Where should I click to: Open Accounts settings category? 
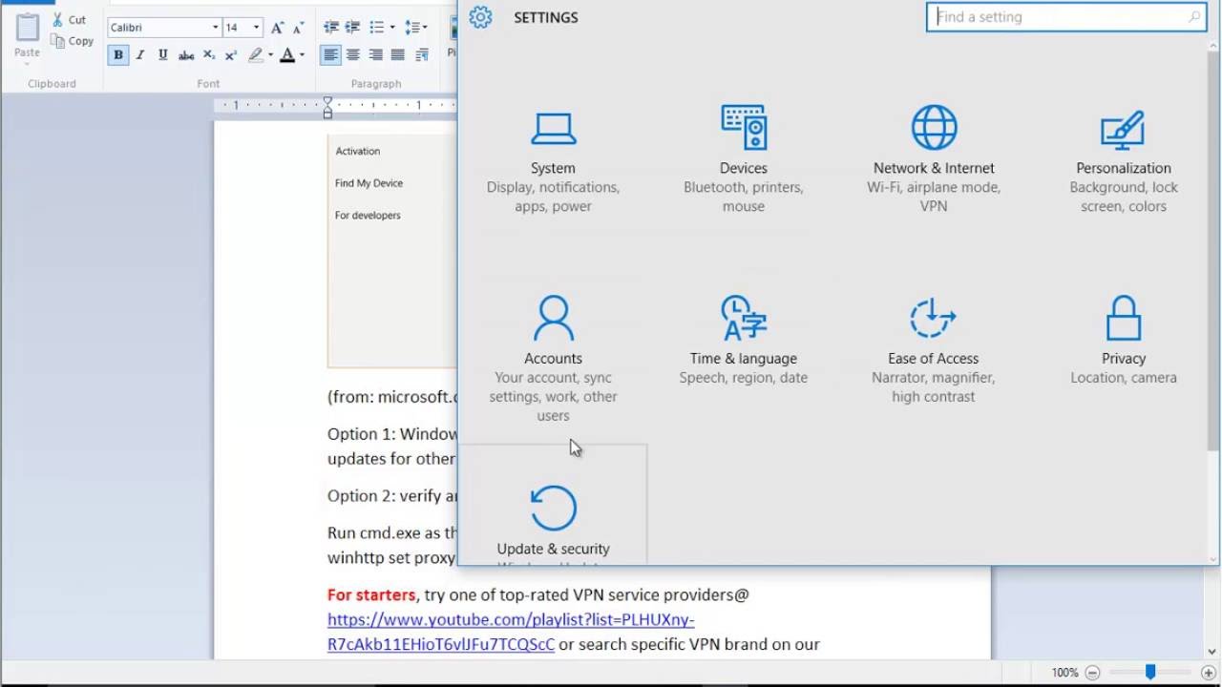(x=553, y=358)
